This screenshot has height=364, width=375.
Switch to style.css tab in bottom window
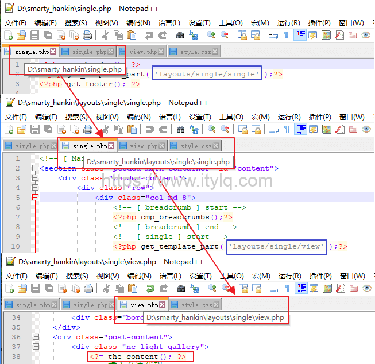pos(196,305)
